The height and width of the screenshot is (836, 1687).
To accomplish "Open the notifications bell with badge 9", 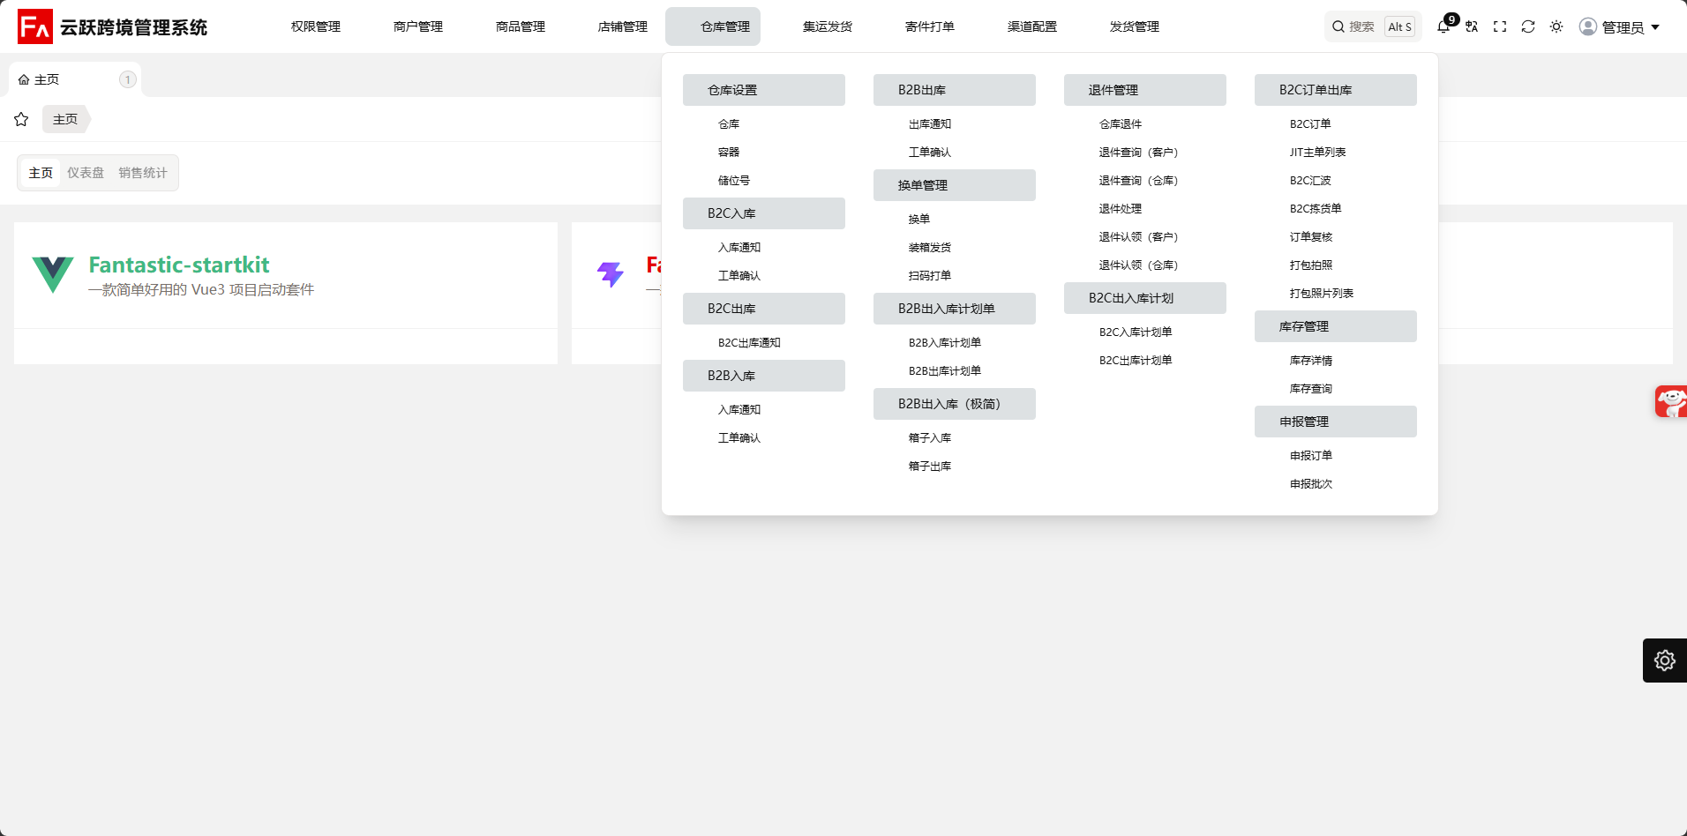I will click(1443, 26).
